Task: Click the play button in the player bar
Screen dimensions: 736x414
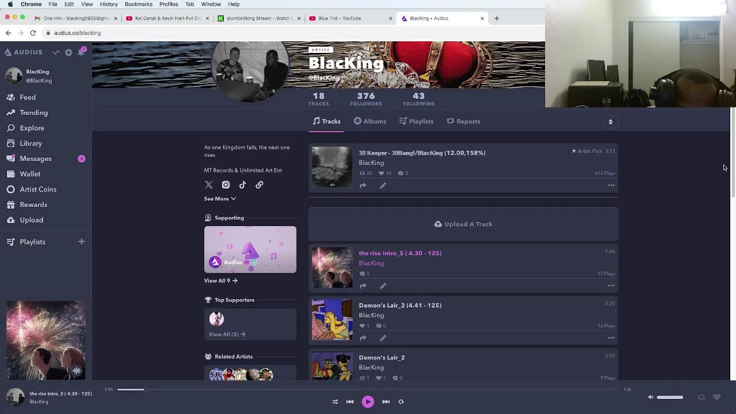Action: pyautogui.click(x=368, y=402)
